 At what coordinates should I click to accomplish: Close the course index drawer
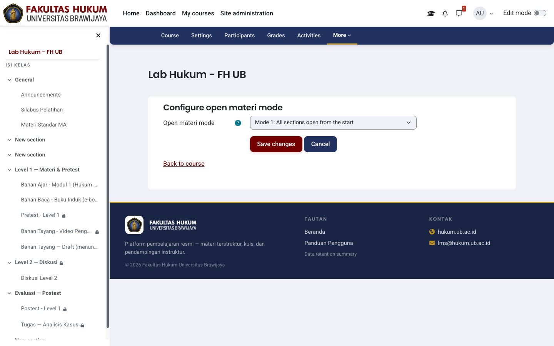tap(98, 35)
